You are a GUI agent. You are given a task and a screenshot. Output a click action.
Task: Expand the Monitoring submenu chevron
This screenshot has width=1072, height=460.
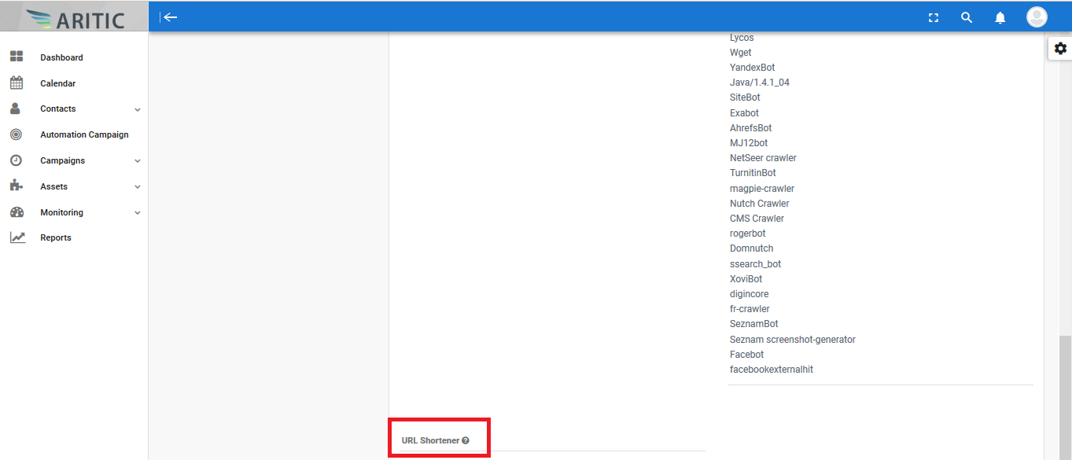pos(138,213)
